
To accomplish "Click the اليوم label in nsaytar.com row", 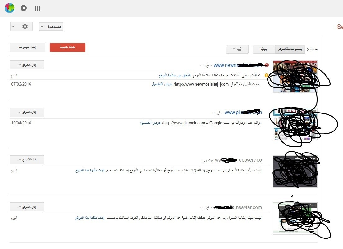I will click(14, 218).
